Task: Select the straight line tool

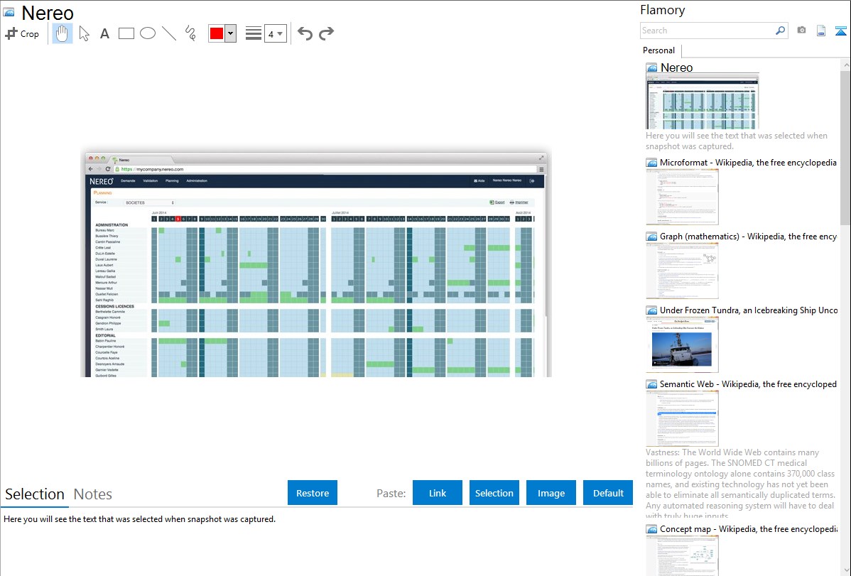Action: [169, 33]
